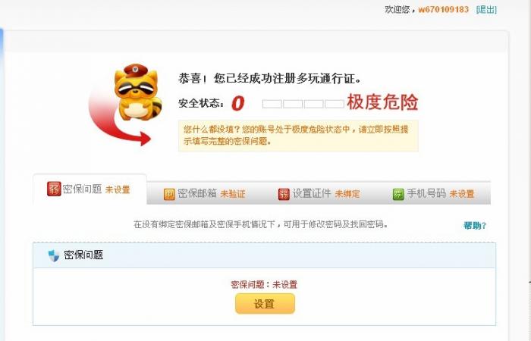
Task: Click the yellow 设置 button
Action: (x=265, y=303)
